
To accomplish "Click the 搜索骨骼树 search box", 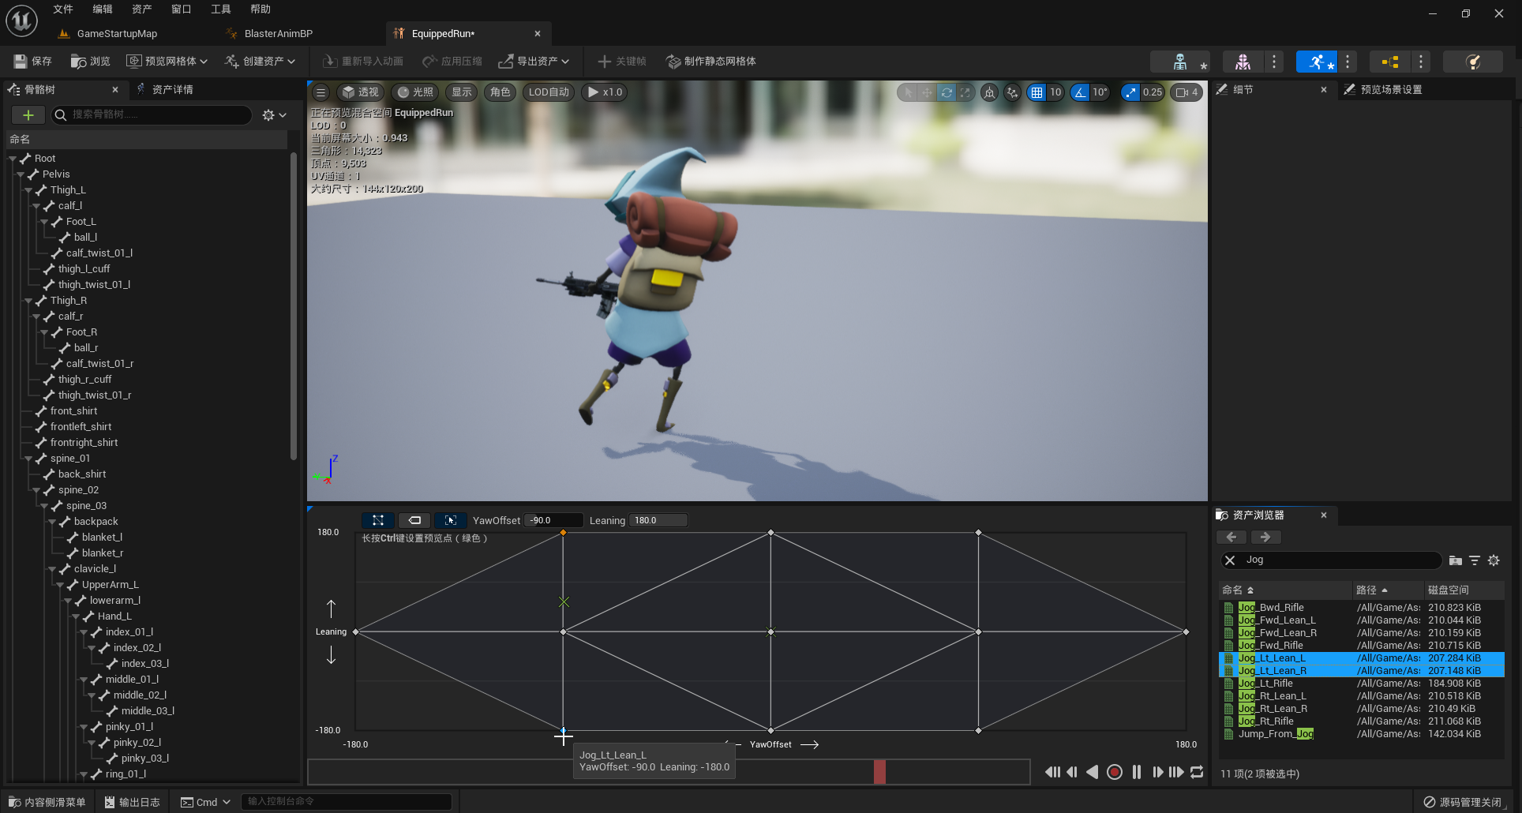I will click(152, 115).
